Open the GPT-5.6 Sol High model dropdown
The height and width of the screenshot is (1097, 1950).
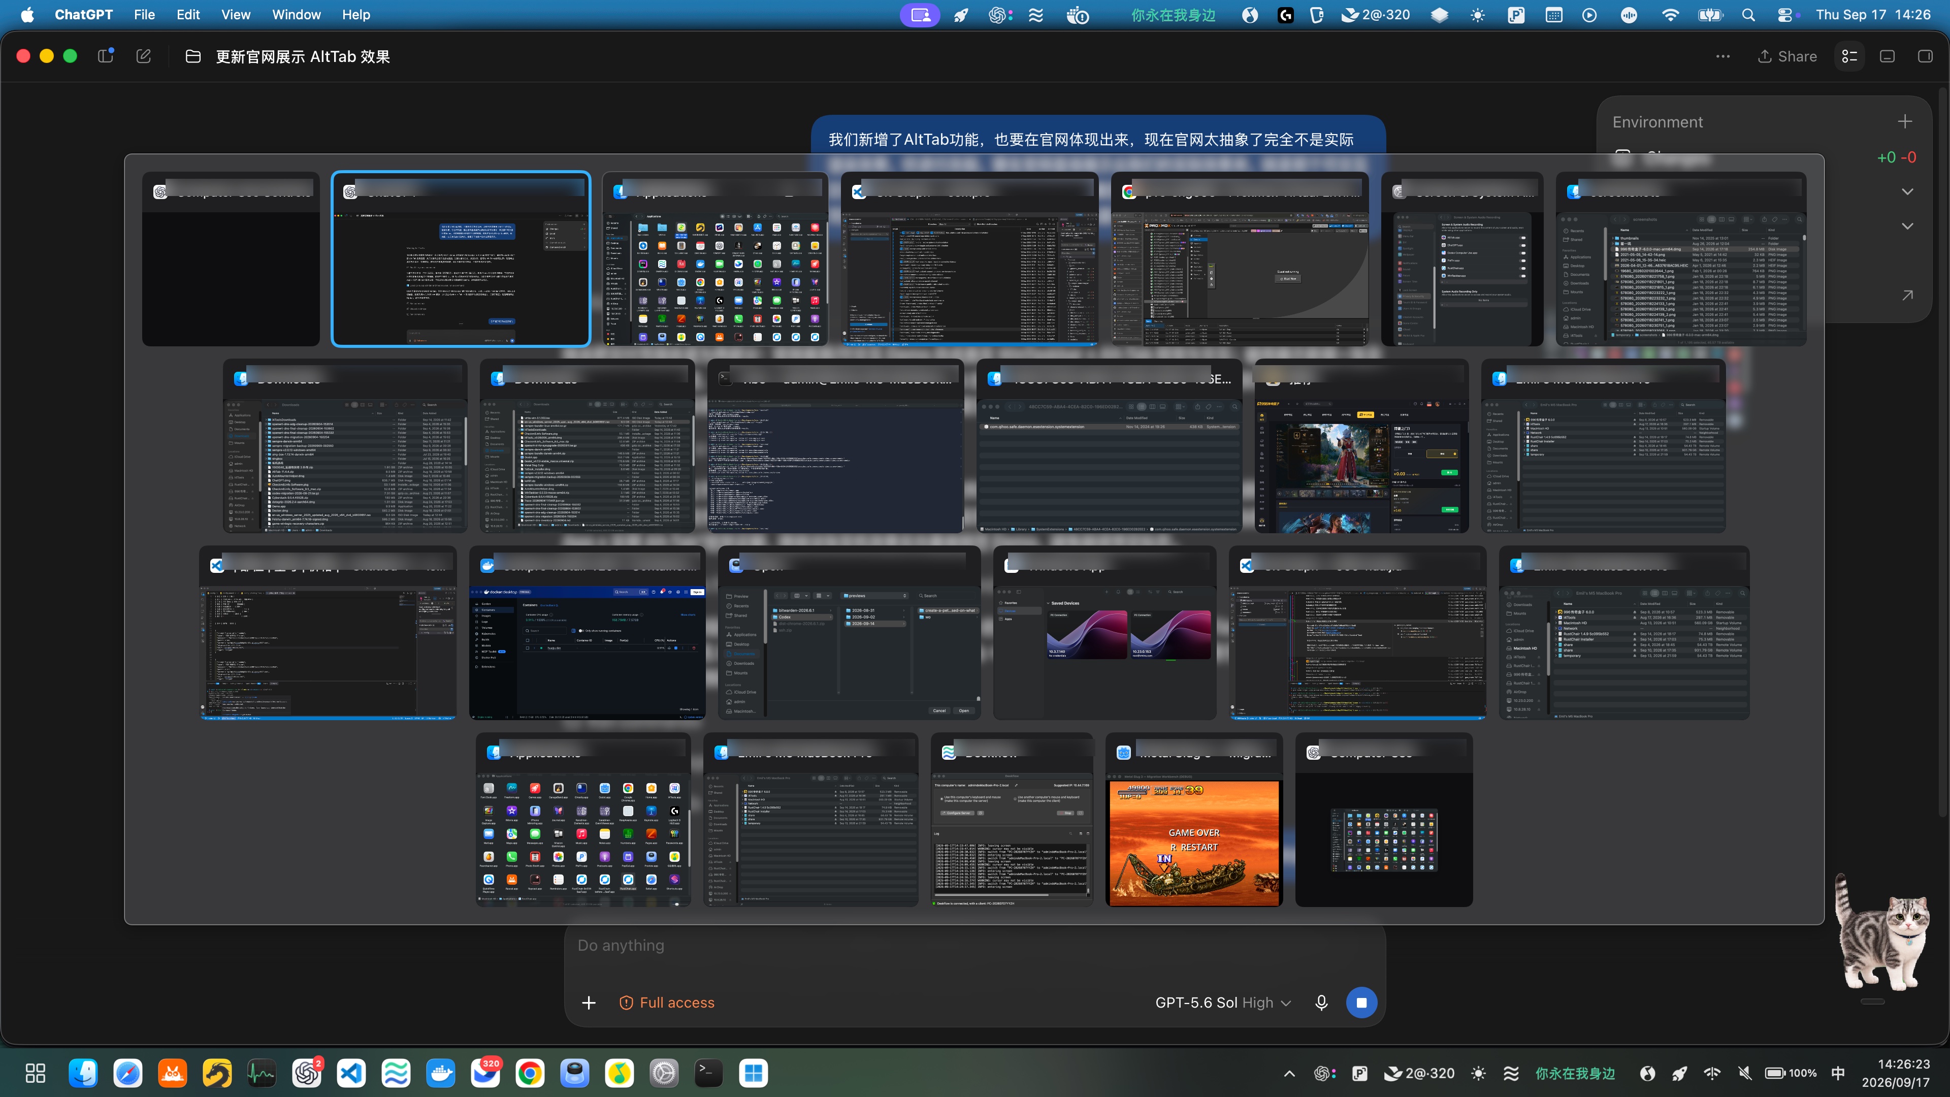(x=1223, y=1003)
